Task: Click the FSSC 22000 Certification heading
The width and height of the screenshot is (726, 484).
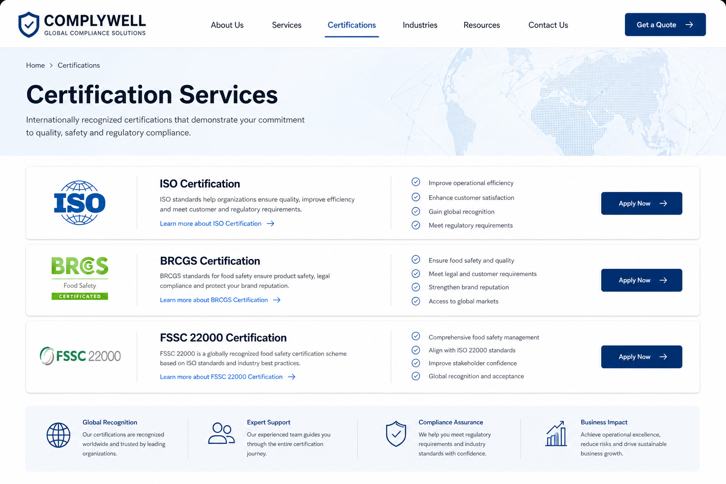Action: [x=223, y=338]
